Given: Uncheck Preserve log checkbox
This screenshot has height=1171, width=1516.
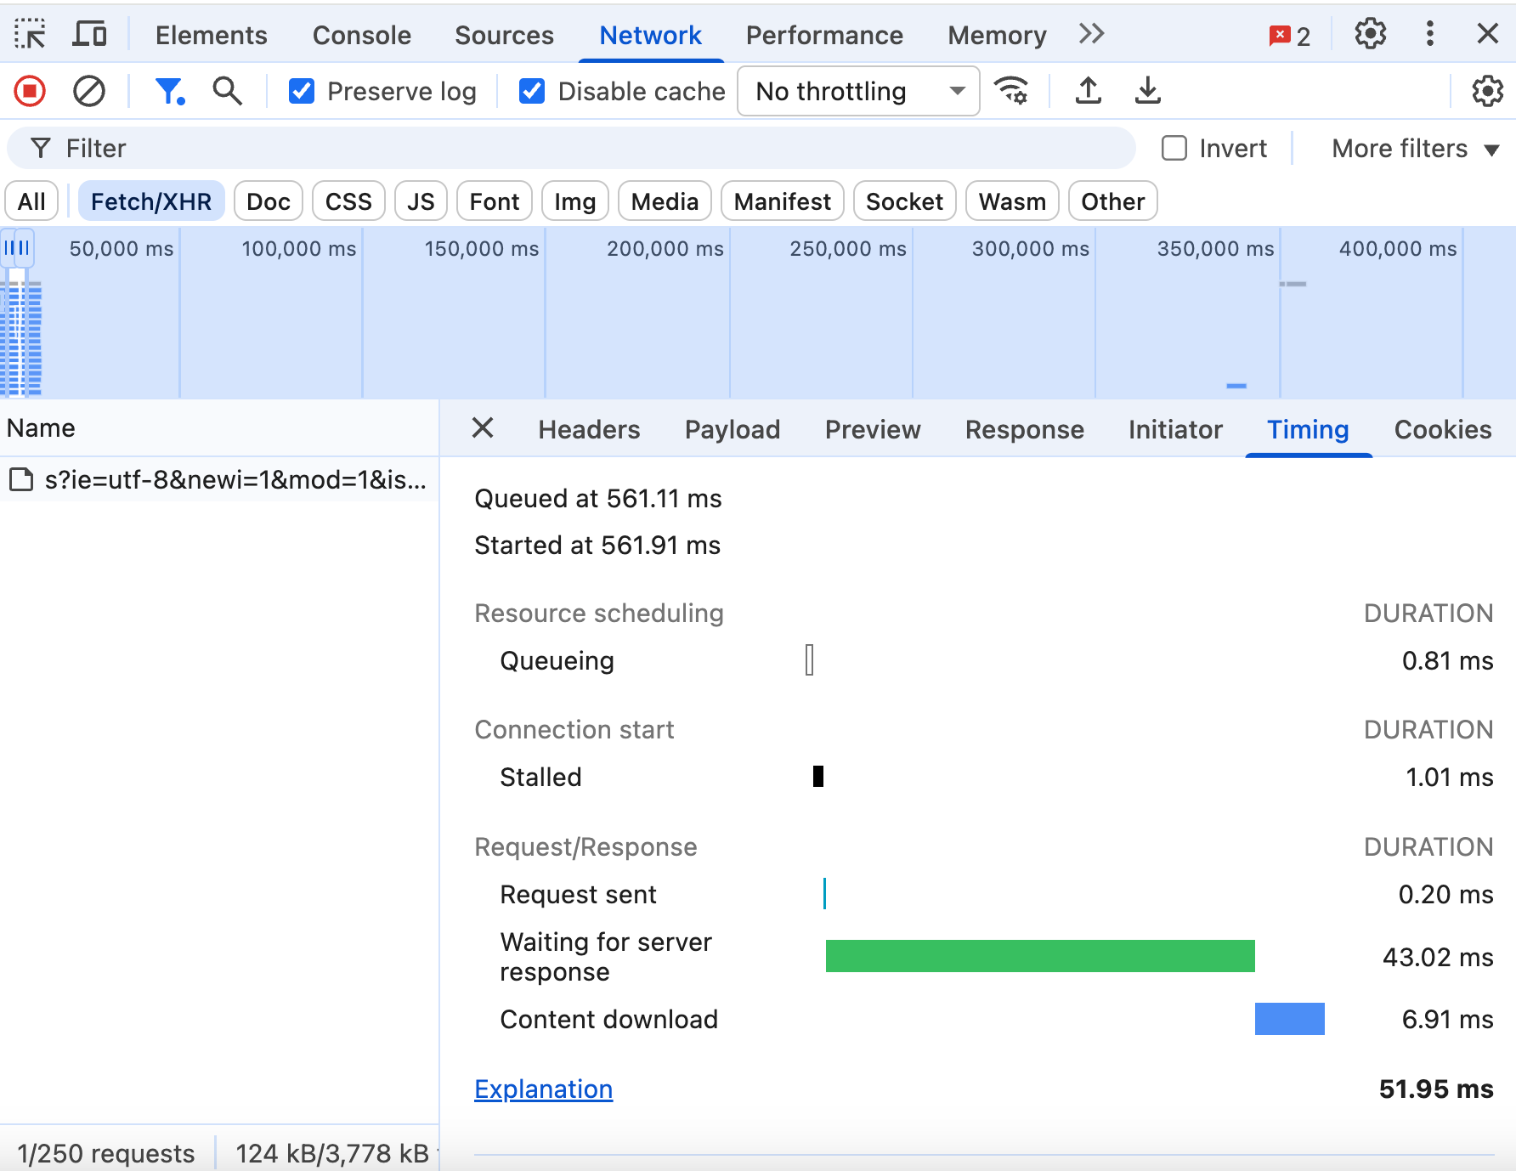Looking at the screenshot, I should [302, 91].
